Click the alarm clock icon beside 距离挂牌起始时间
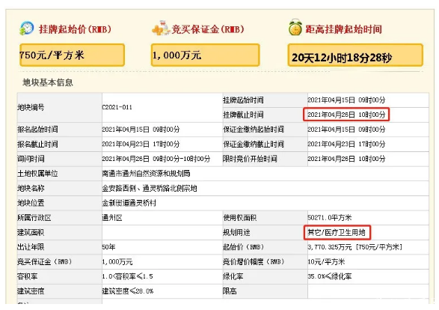Viewport: 439px width, 310px height. 295,28
